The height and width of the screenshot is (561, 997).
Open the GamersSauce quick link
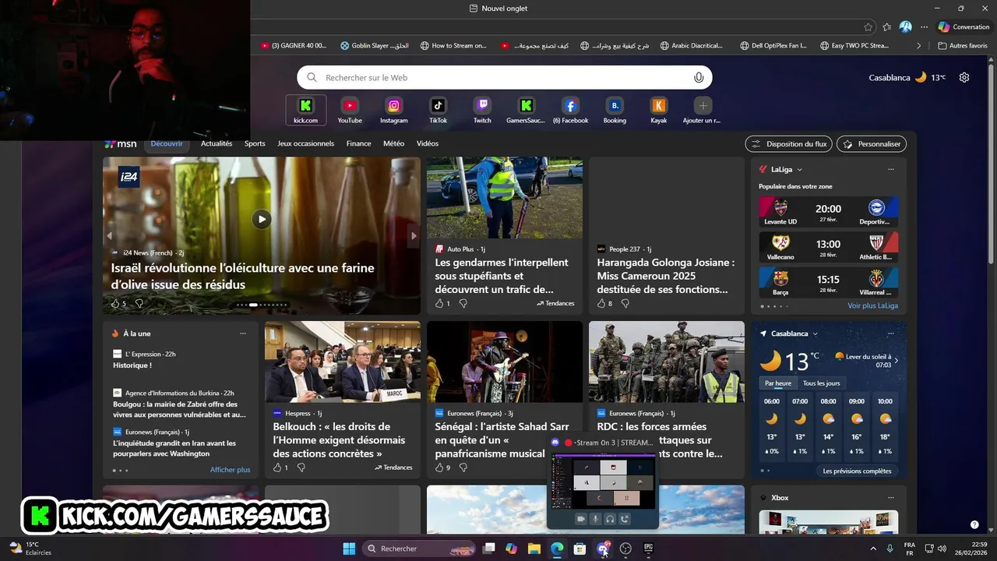coord(527,110)
